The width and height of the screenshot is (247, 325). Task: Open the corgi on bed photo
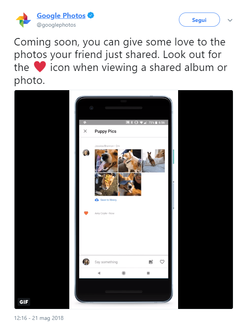[x=153, y=161]
